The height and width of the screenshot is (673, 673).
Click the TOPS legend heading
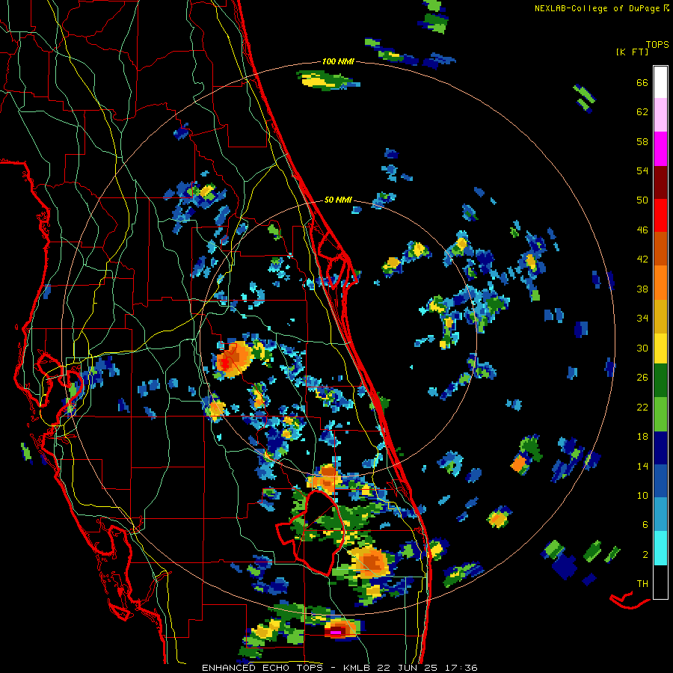point(657,44)
